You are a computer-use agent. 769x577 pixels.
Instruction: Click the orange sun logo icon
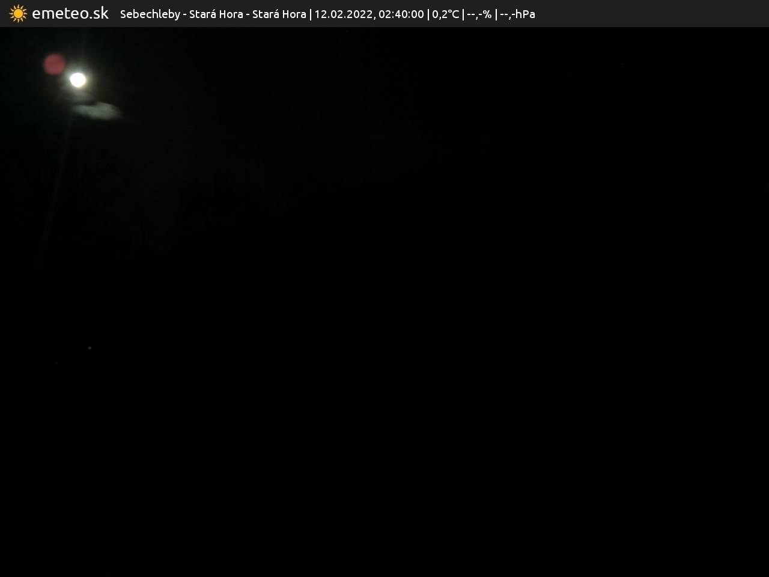click(x=18, y=13)
